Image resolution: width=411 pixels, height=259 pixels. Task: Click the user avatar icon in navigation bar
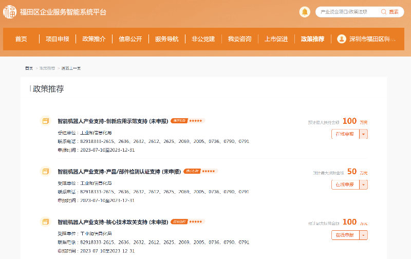pos(342,39)
